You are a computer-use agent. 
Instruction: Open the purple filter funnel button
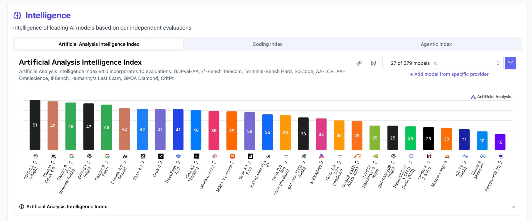(510, 63)
